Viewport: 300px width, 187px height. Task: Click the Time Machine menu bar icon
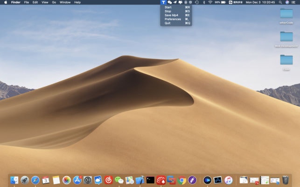tap(197, 2)
